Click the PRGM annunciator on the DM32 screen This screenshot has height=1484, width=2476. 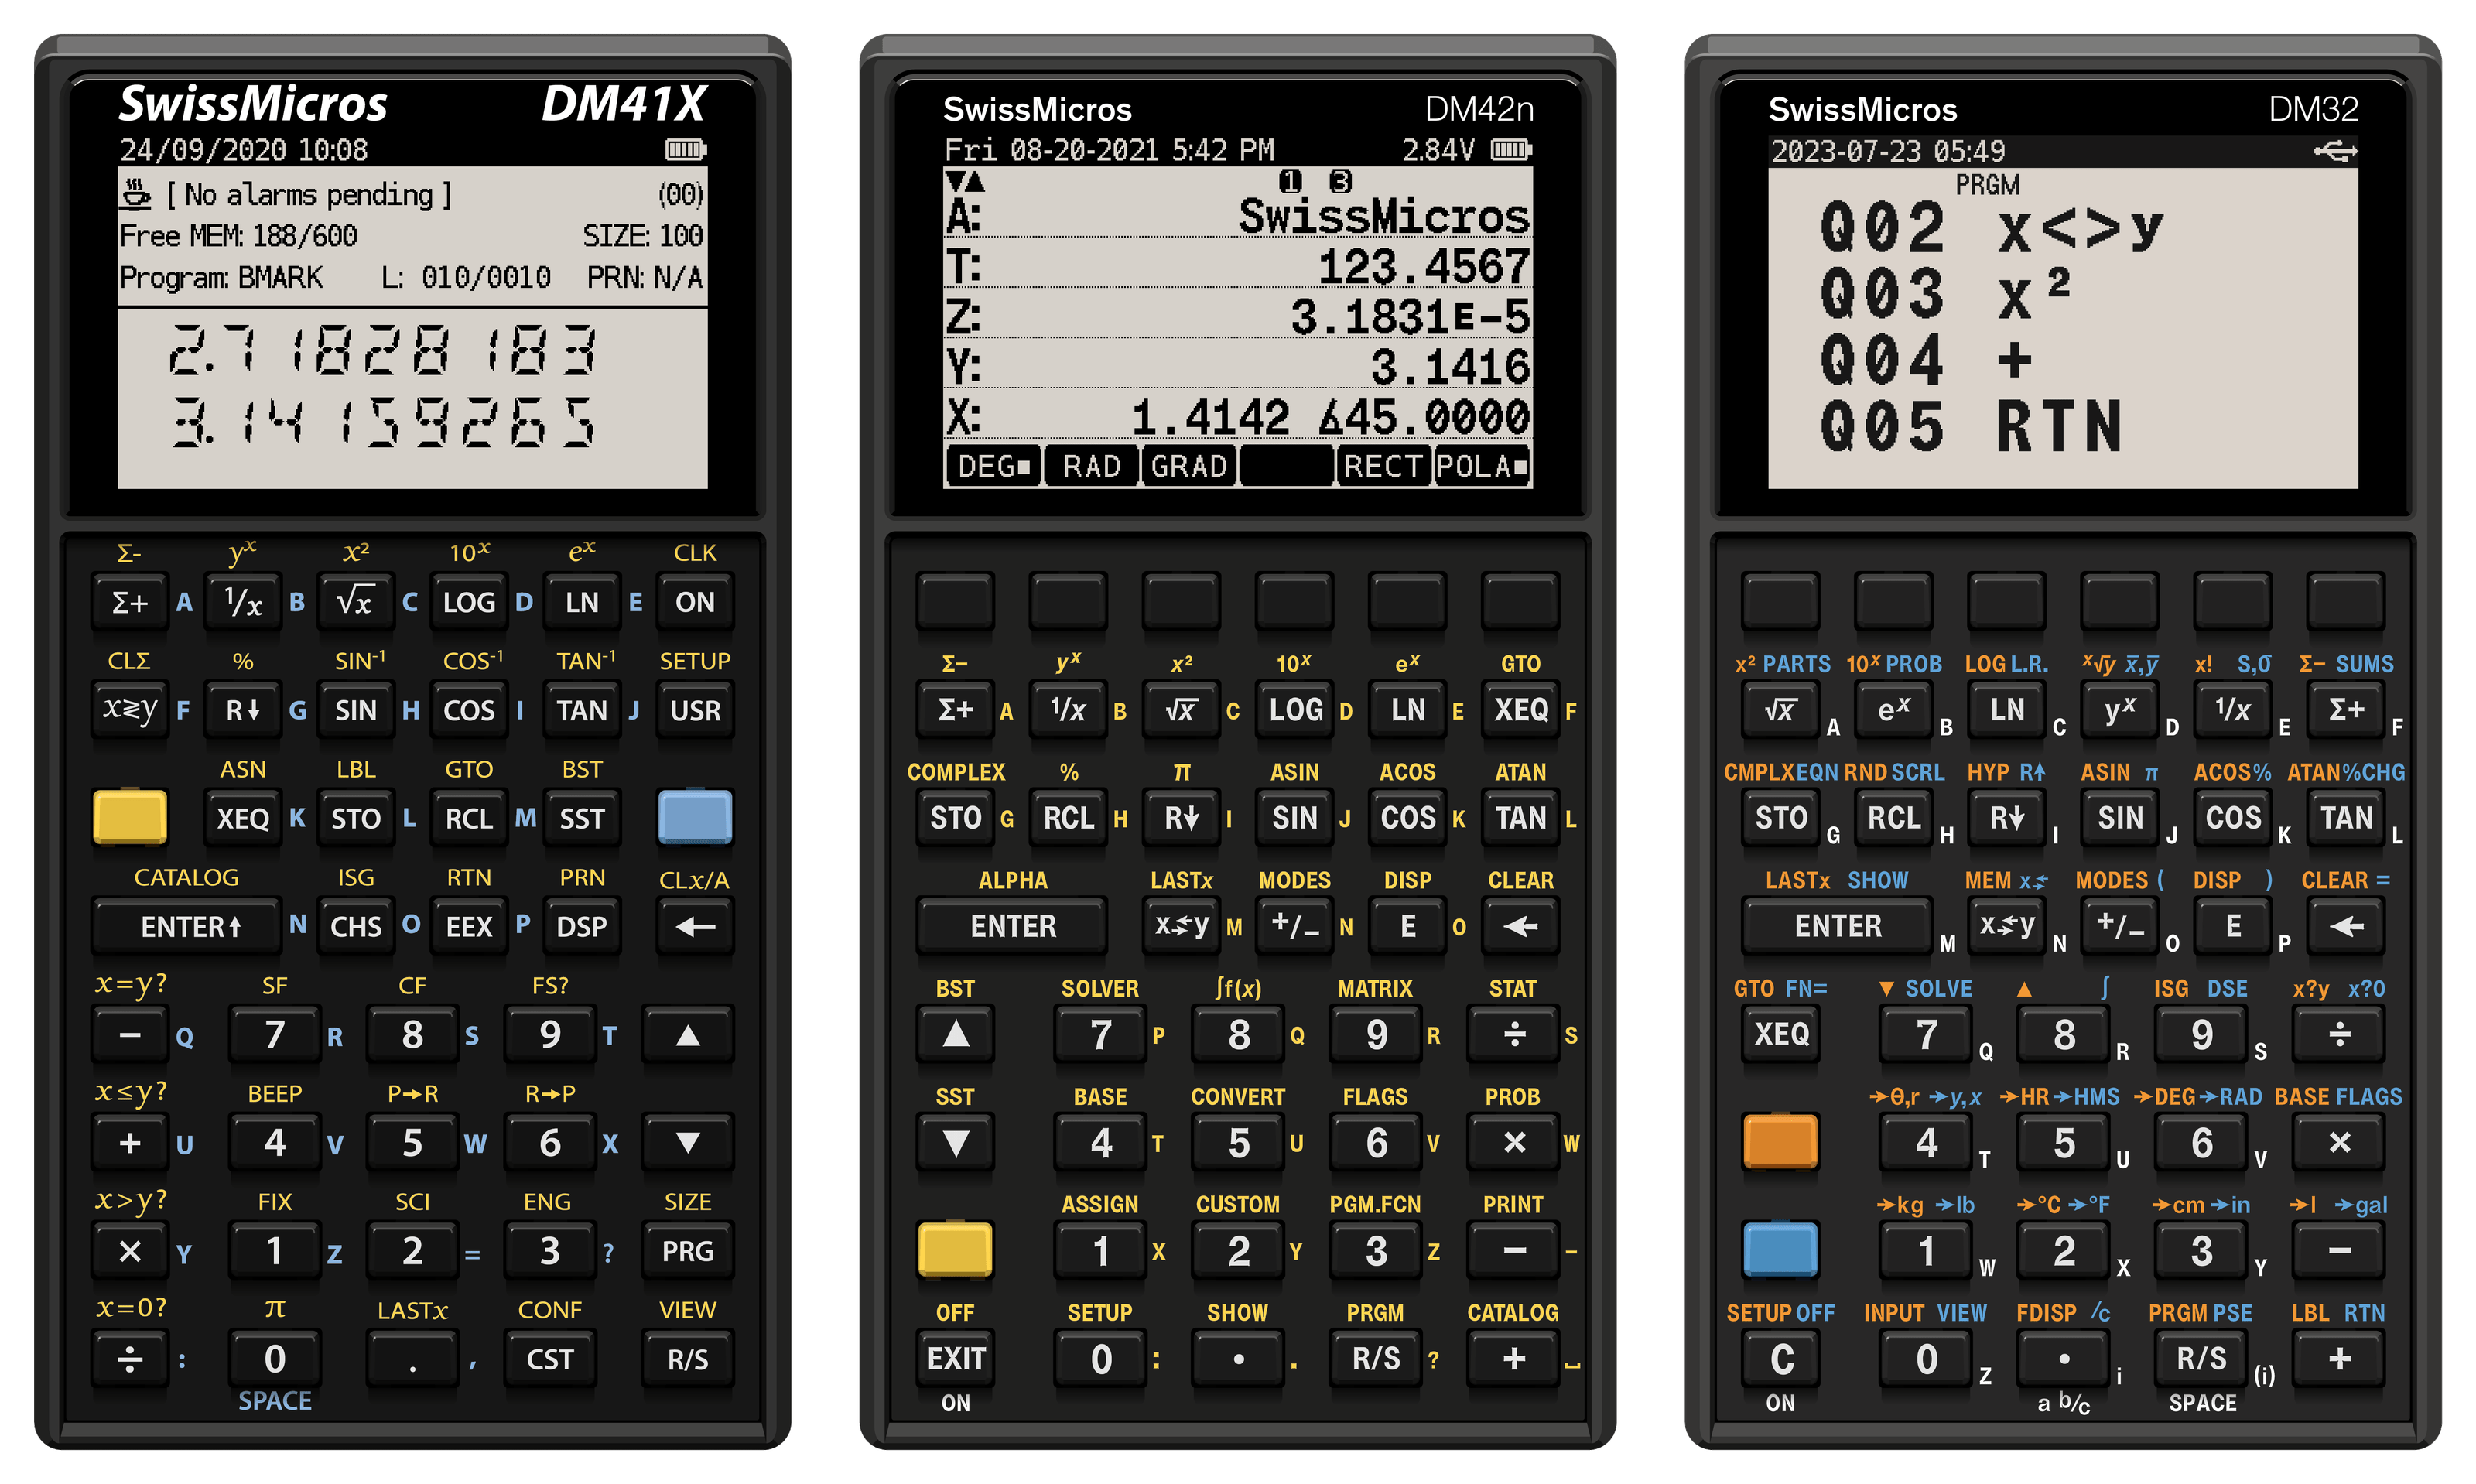(x=1987, y=185)
